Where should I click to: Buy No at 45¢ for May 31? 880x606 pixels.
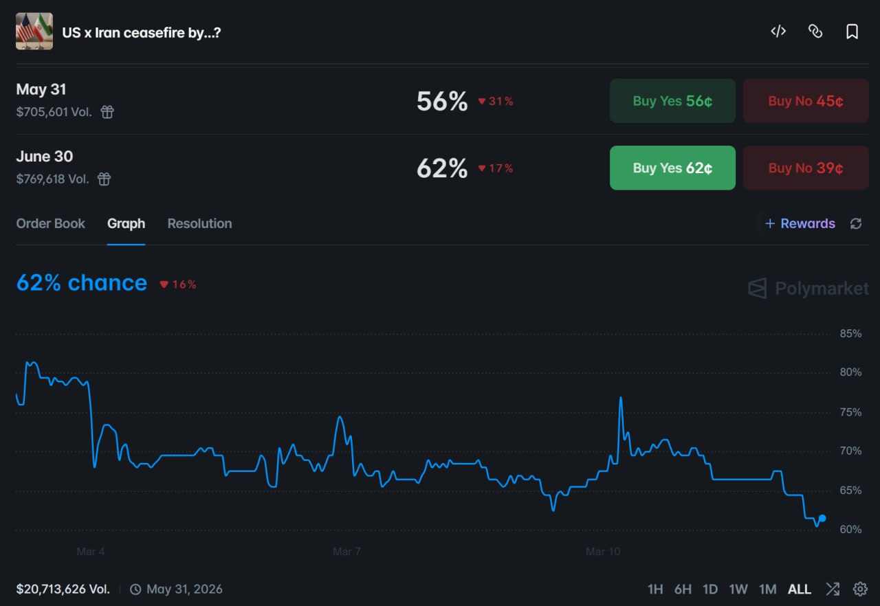[806, 101]
